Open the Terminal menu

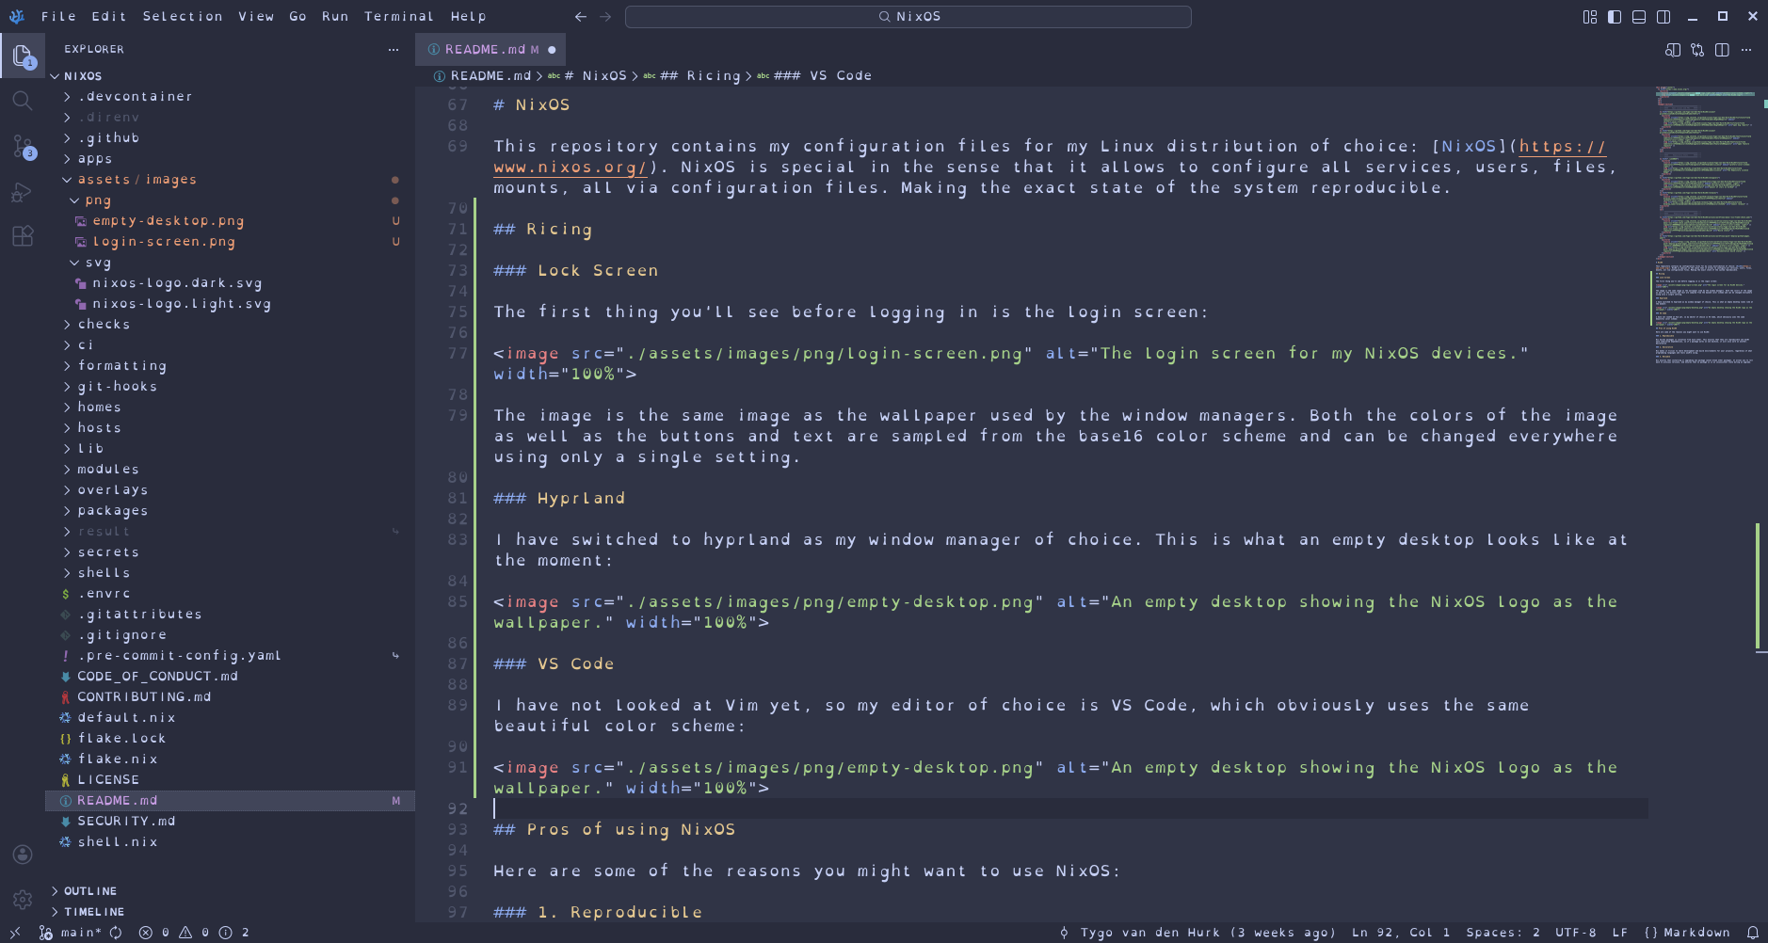point(399,17)
